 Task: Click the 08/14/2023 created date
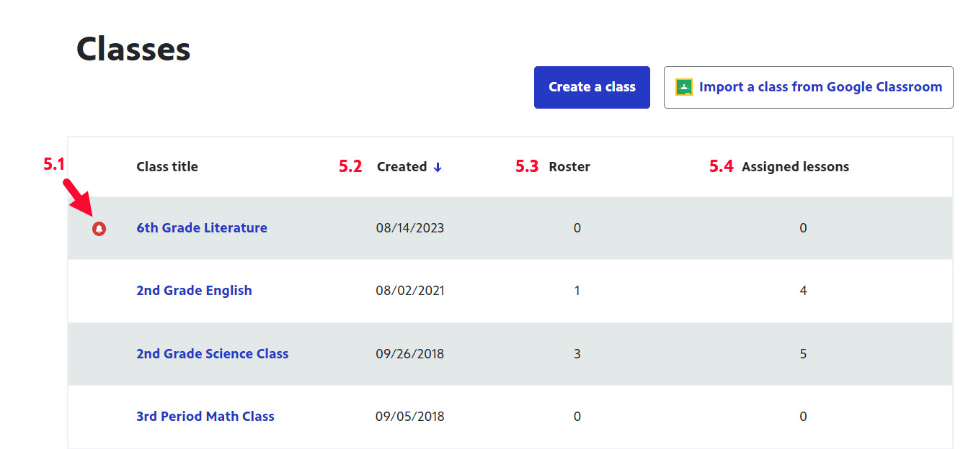click(410, 228)
